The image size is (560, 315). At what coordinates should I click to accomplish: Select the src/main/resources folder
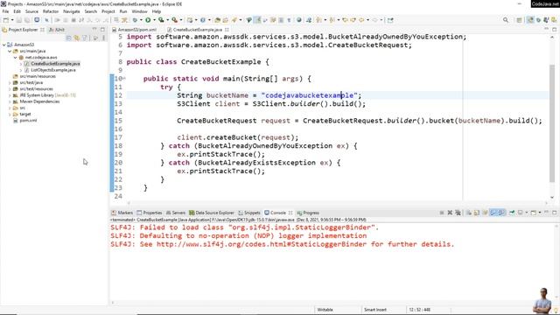coord(34,76)
